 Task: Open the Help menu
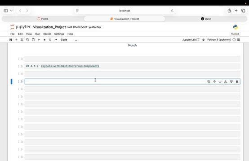point(70,34)
